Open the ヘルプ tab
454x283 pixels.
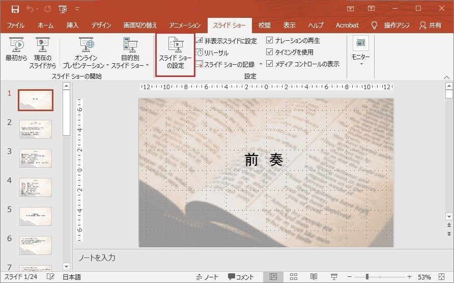(x=316, y=25)
